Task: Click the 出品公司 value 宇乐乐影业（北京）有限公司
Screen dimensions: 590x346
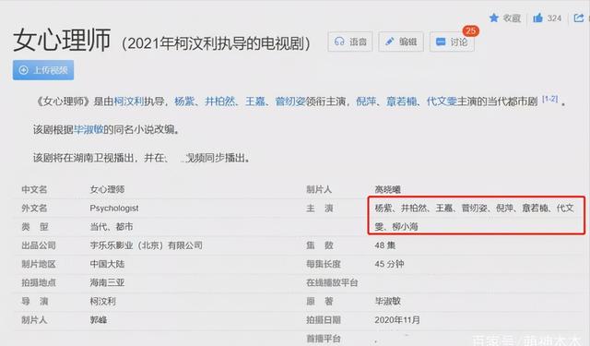Action: 146,245
